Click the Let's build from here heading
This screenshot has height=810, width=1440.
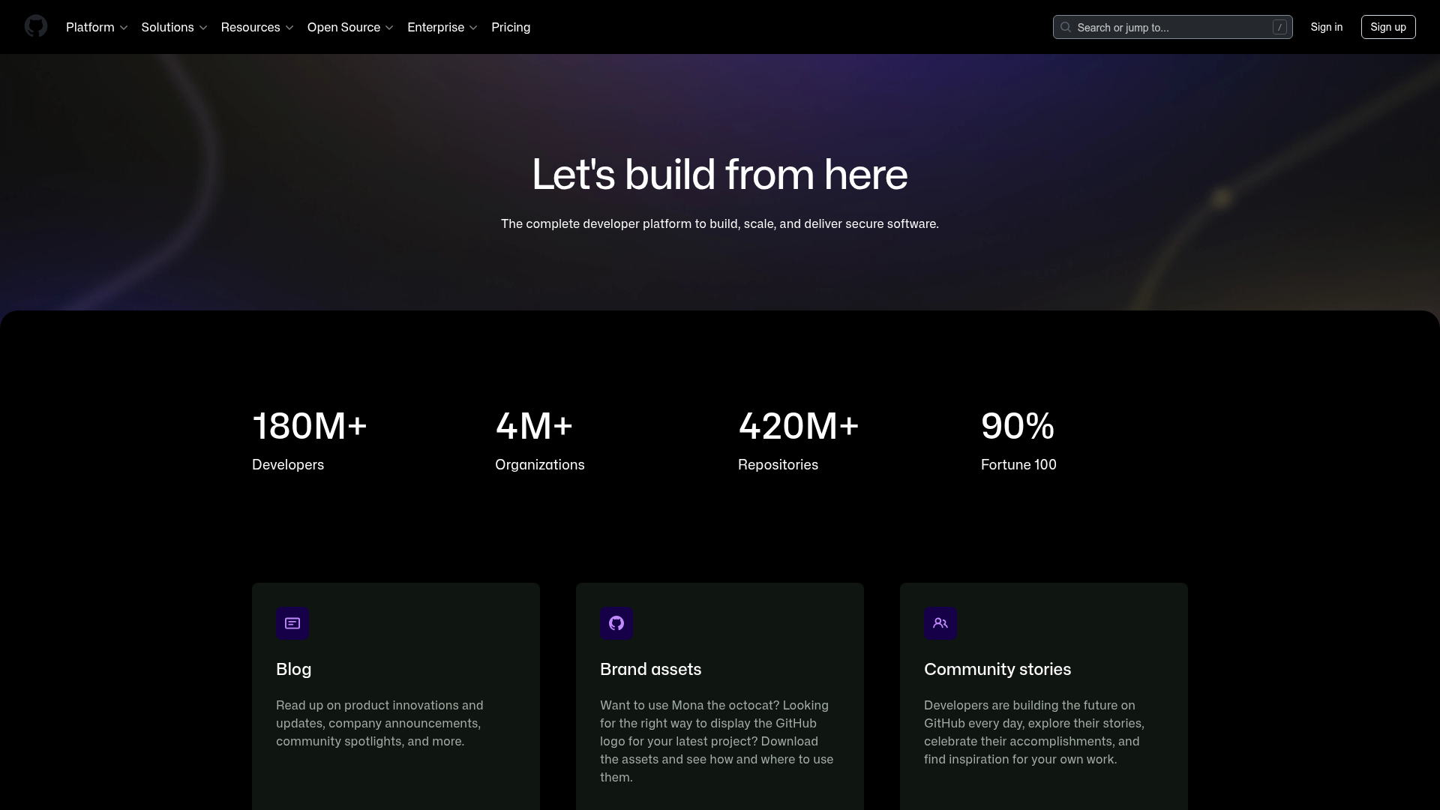pos(720,175)
